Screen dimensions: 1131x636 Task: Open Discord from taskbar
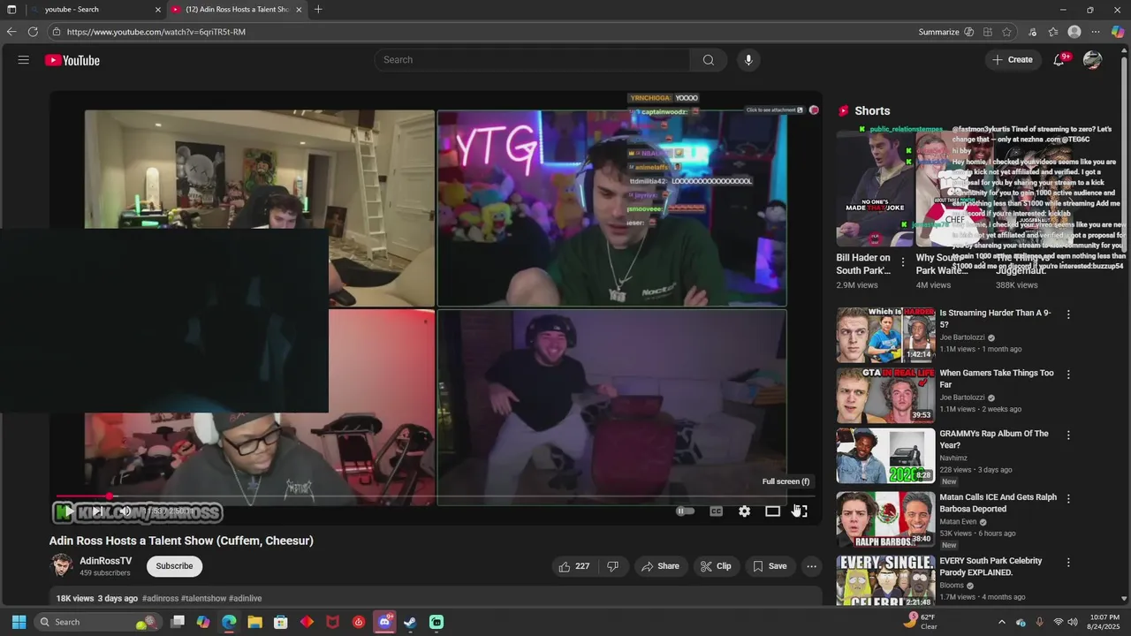click(x=384, y=622)
